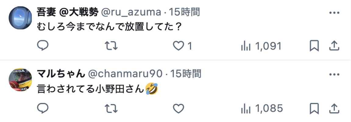This screenshot has height=122, width=351.
Task: Open more options on chanmaru90's tweet
Action: [x=335, y=75]
